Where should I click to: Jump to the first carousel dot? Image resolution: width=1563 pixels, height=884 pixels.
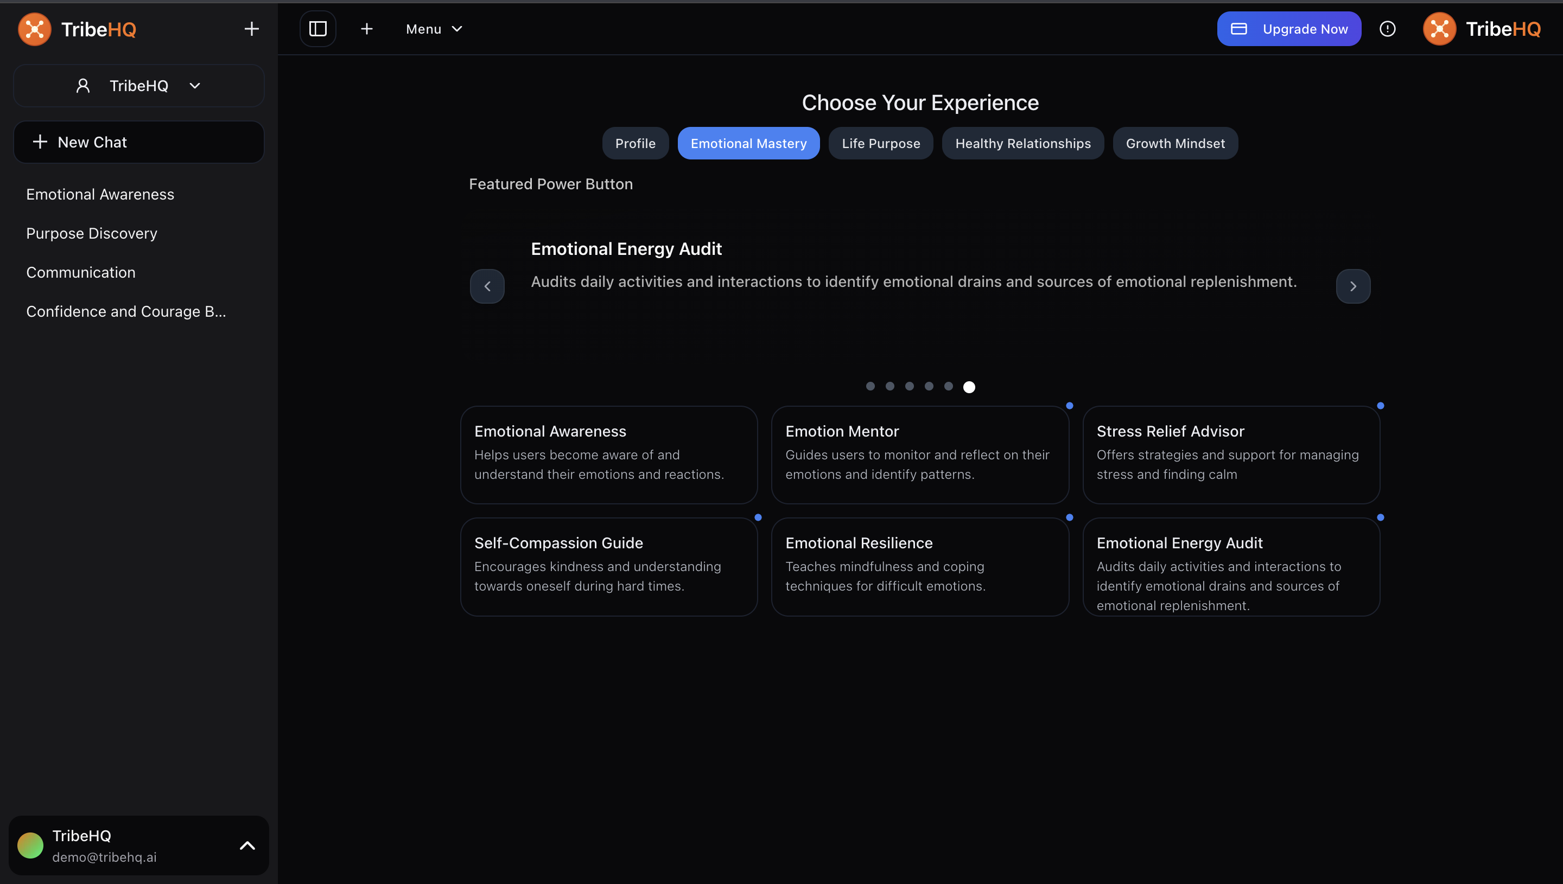870,386
